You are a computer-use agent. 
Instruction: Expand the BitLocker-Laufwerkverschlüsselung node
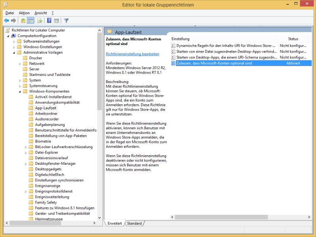pos(26,147)
